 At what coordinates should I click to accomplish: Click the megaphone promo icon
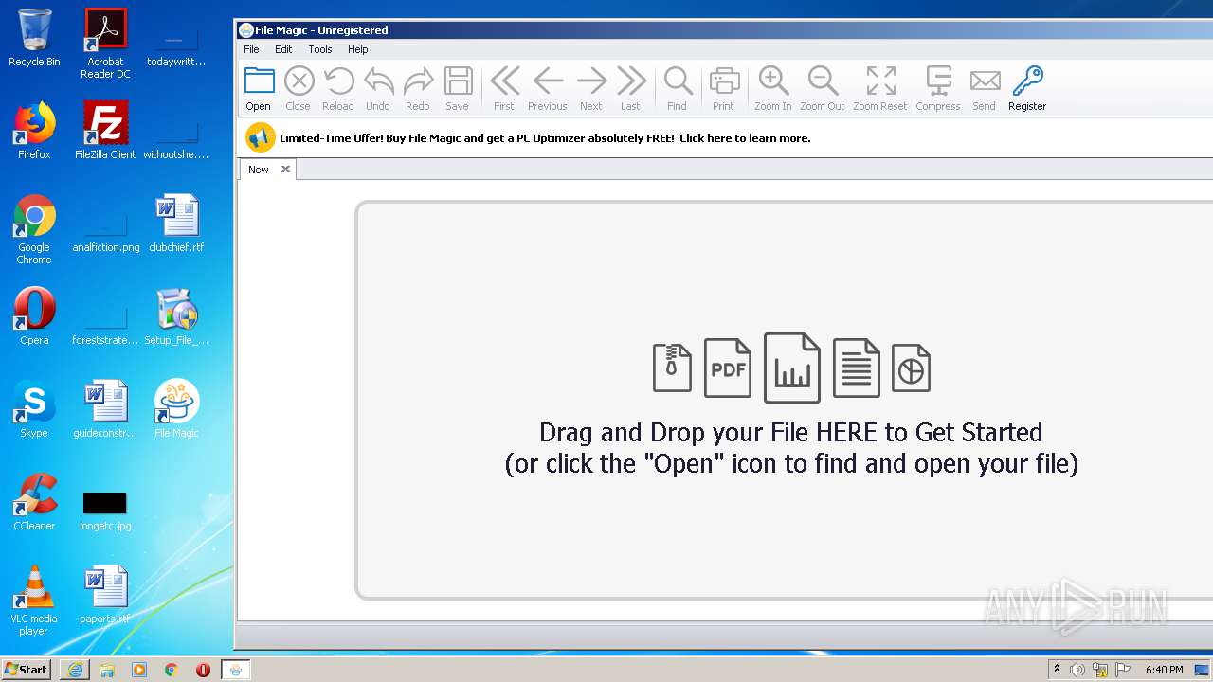pos(260,137)
